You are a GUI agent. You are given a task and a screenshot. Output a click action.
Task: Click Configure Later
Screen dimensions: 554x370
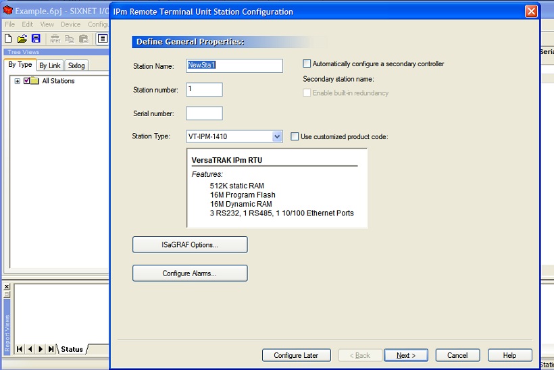click(x=297, y=355)
